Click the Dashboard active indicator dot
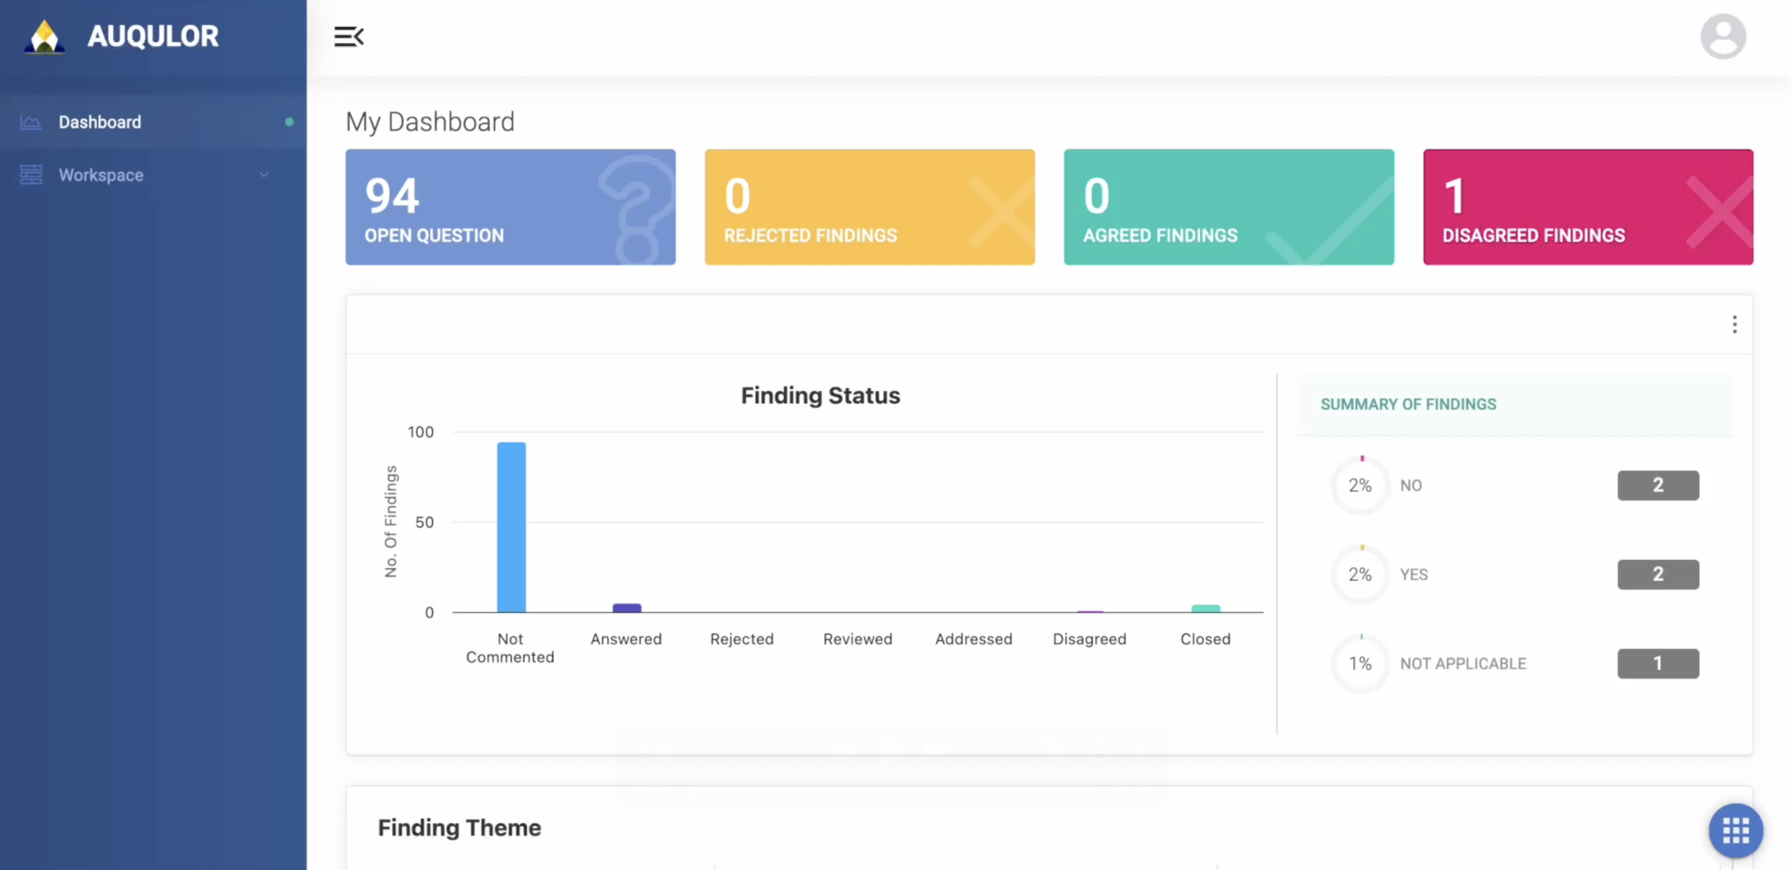Image resolution: width=1791 pixels, height=870 pixels. pos(289,122)
